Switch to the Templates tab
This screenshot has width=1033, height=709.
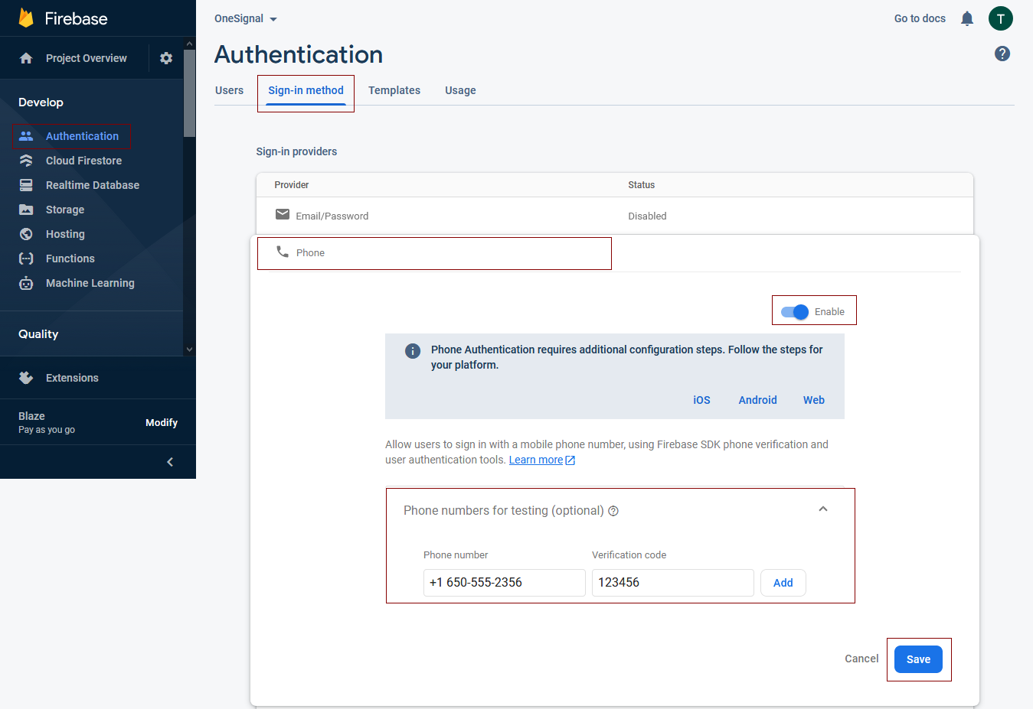pyautogui.click(x=394, y=90)
